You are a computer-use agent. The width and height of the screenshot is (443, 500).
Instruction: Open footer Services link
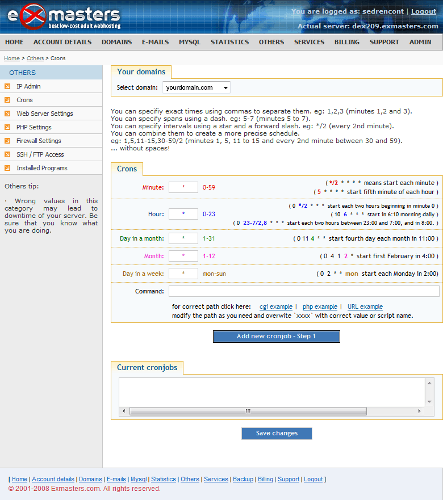[216, 479]
